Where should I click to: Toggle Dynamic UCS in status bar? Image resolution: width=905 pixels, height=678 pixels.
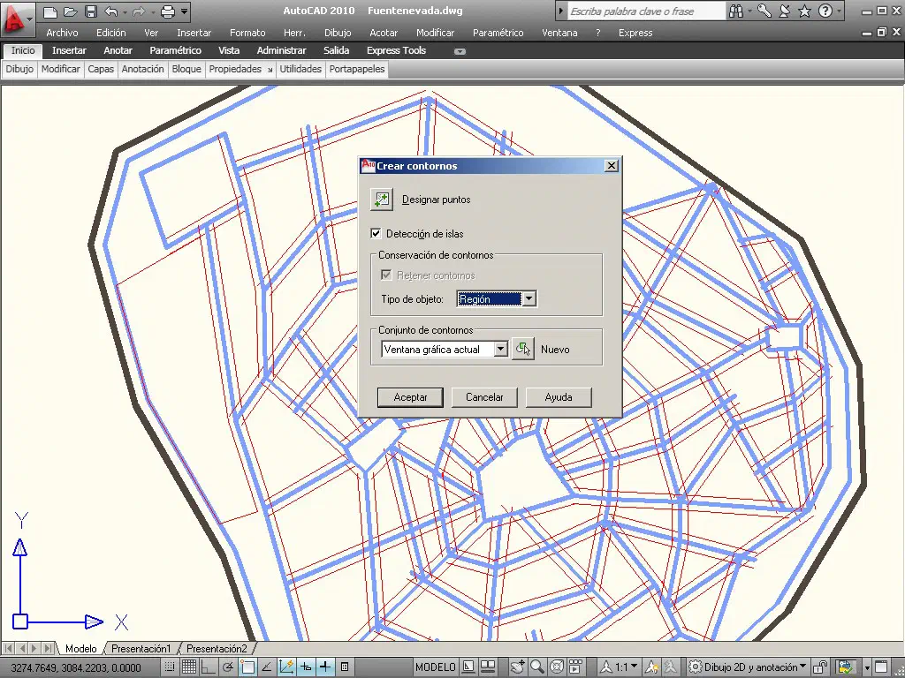[286, 667]
